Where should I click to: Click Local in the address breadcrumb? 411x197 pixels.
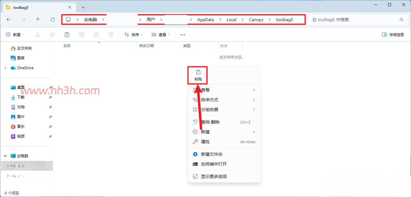coord(232,20)
